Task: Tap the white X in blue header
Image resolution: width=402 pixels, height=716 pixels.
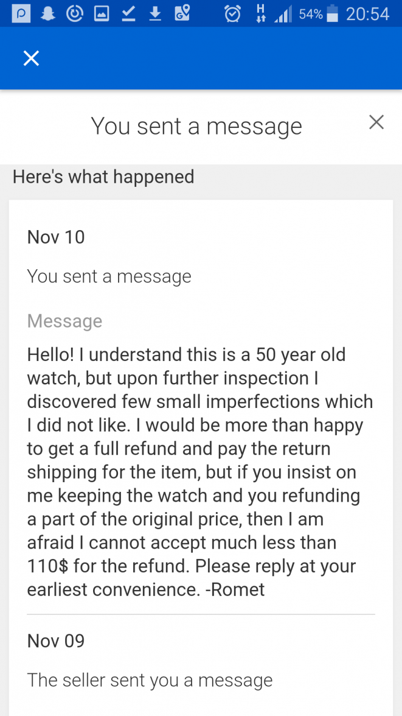Action: pyautogui.click(x=31, y=58)
